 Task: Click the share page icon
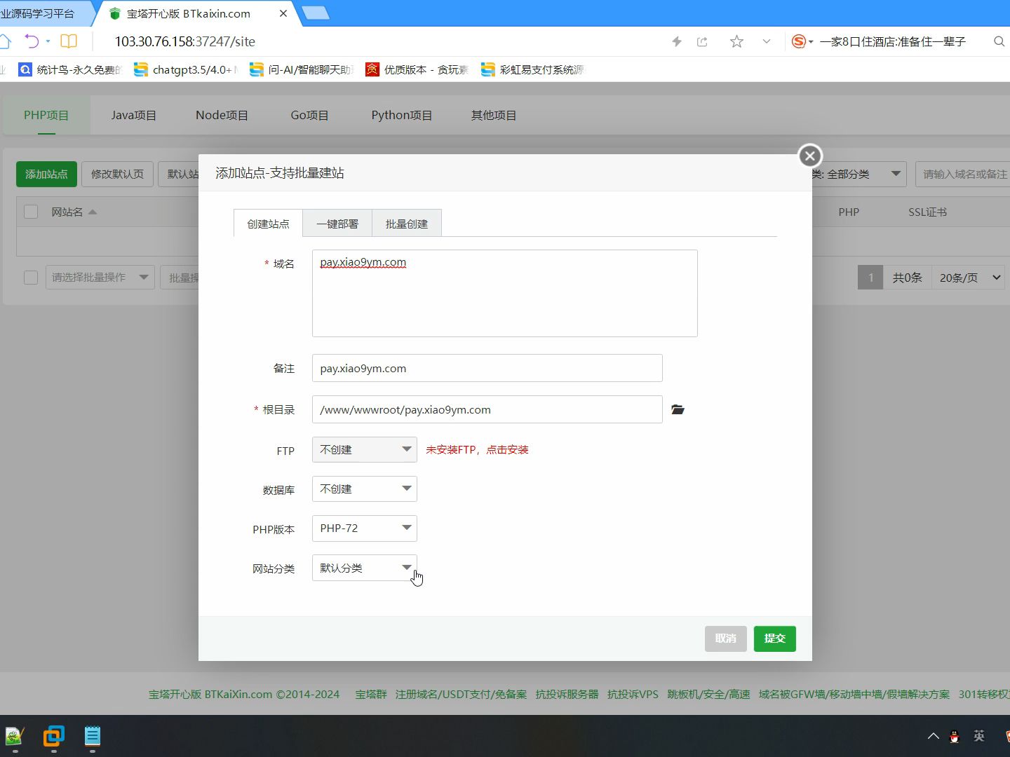(702, 42)
